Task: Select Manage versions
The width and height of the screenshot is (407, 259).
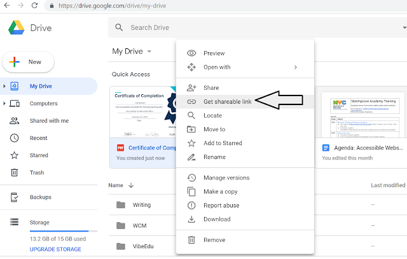Action: tap(245, 178)
